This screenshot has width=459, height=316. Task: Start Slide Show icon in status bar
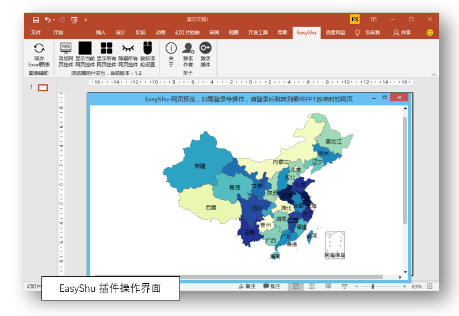[344, 287]
